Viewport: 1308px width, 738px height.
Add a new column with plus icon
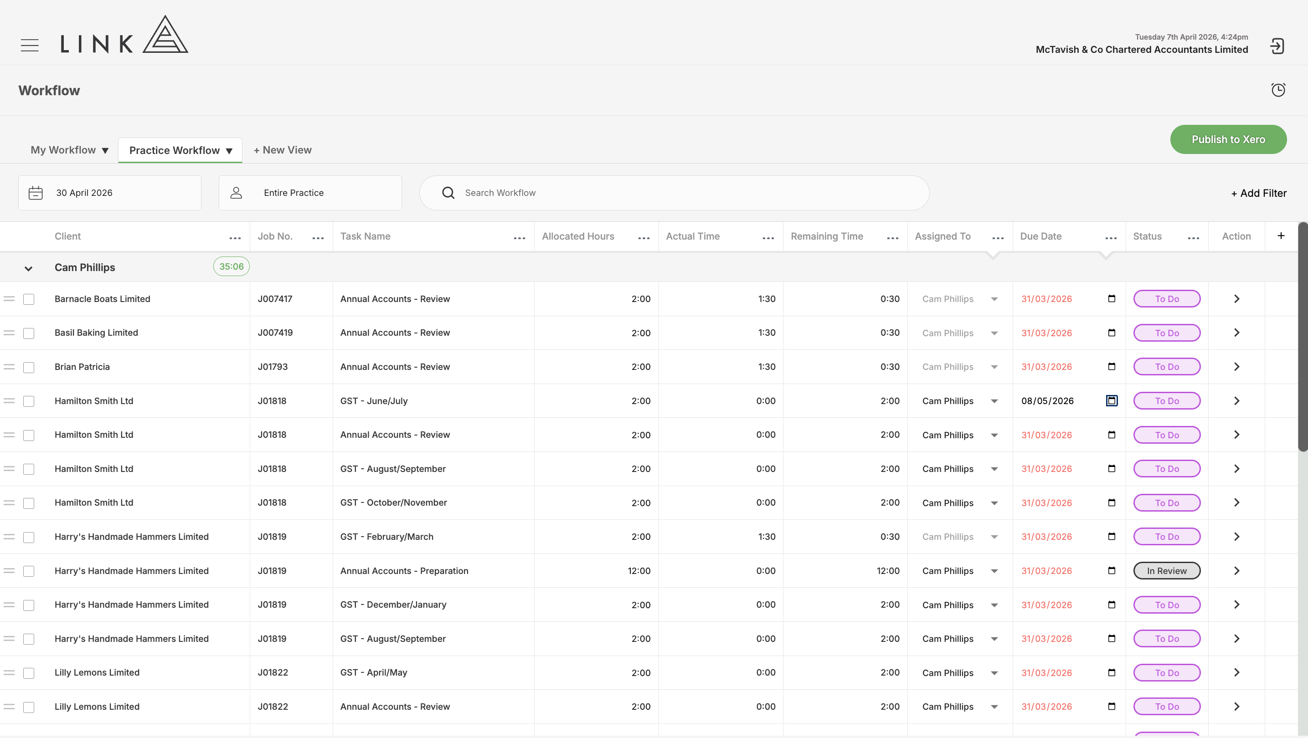point(1281,236)
